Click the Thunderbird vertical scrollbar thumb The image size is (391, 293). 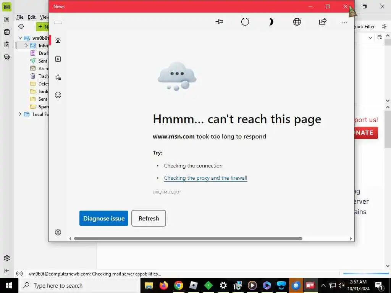tap(388, 130)
